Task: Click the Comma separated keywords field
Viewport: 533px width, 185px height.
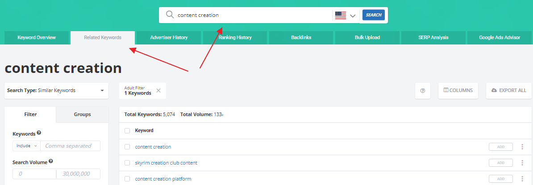Action: click(71, 146)
